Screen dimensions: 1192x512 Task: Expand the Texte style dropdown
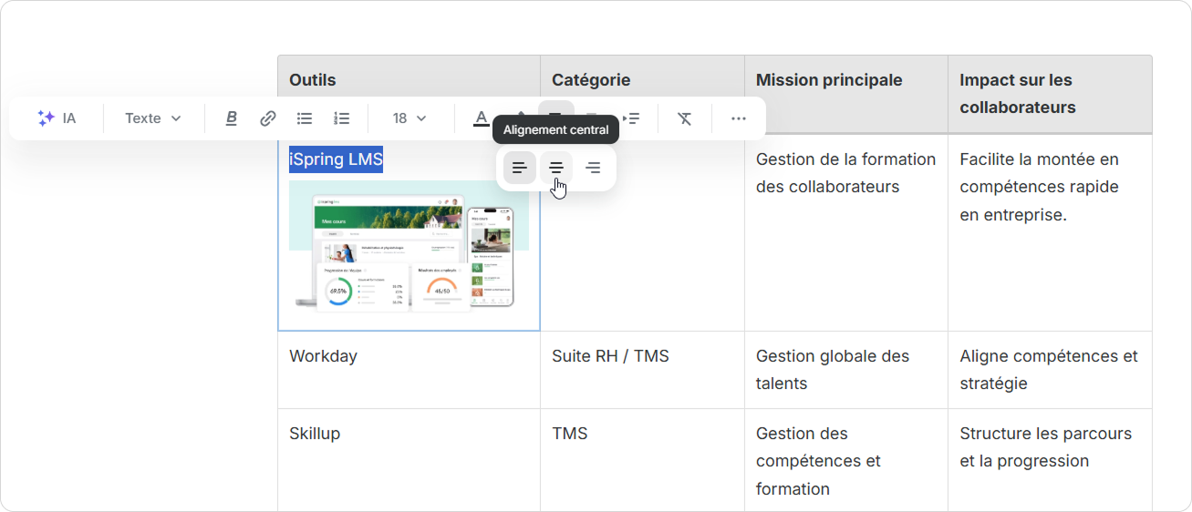click(153, 118)
